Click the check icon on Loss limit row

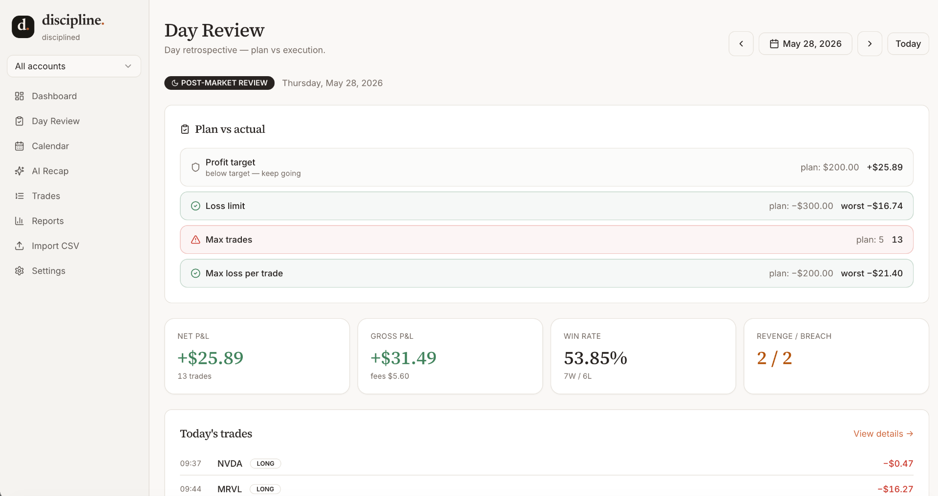(195, 206)
